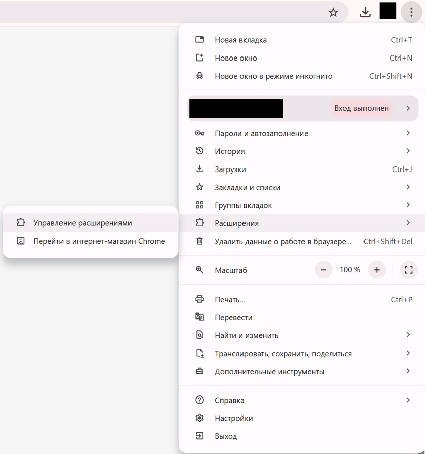Viewport: 425px width, 454px height.
Task: Click the toolbox icon beside Дополнительные инструменты
Action: (199, 371)
